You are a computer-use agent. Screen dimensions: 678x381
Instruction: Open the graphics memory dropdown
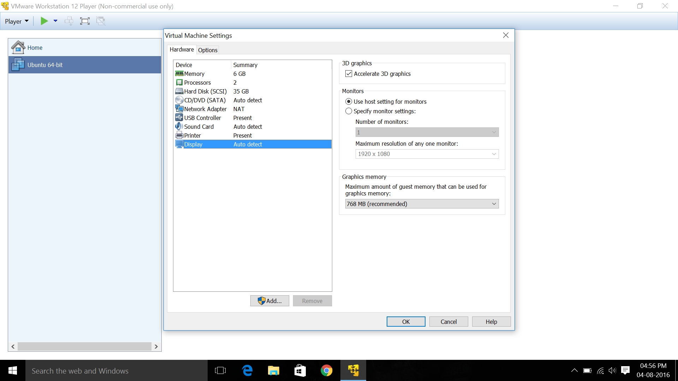422,204
